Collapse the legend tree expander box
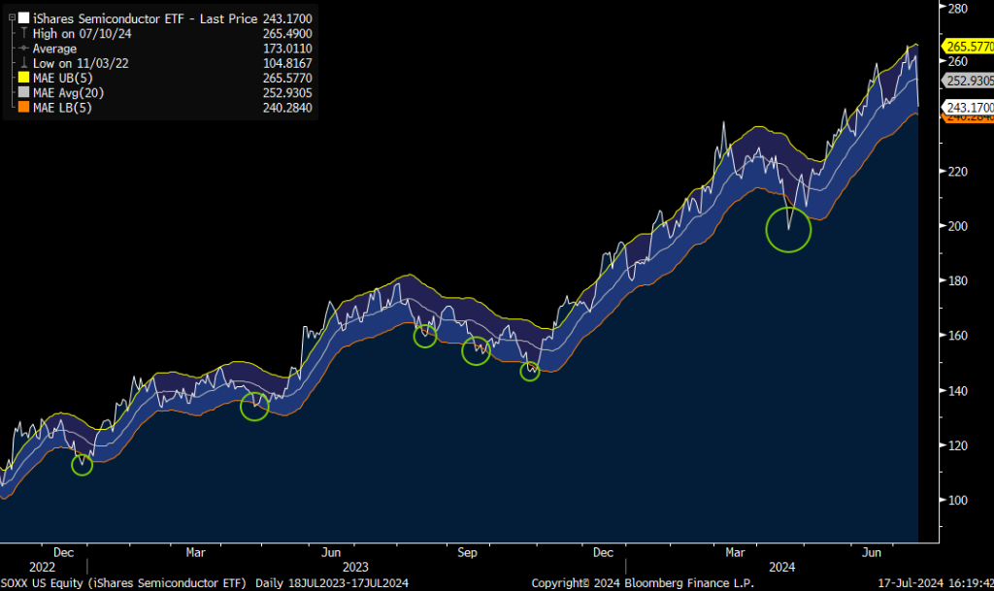Viewport: 994px width, 591px height. click(11, 18)
